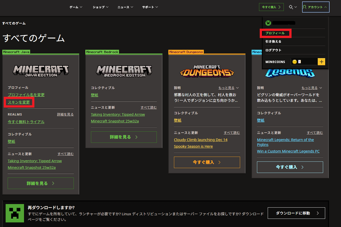The image size is (341, 227).
Task: Open Minecraft Legends: Return of the Piglins
Action: pos(286,142)
